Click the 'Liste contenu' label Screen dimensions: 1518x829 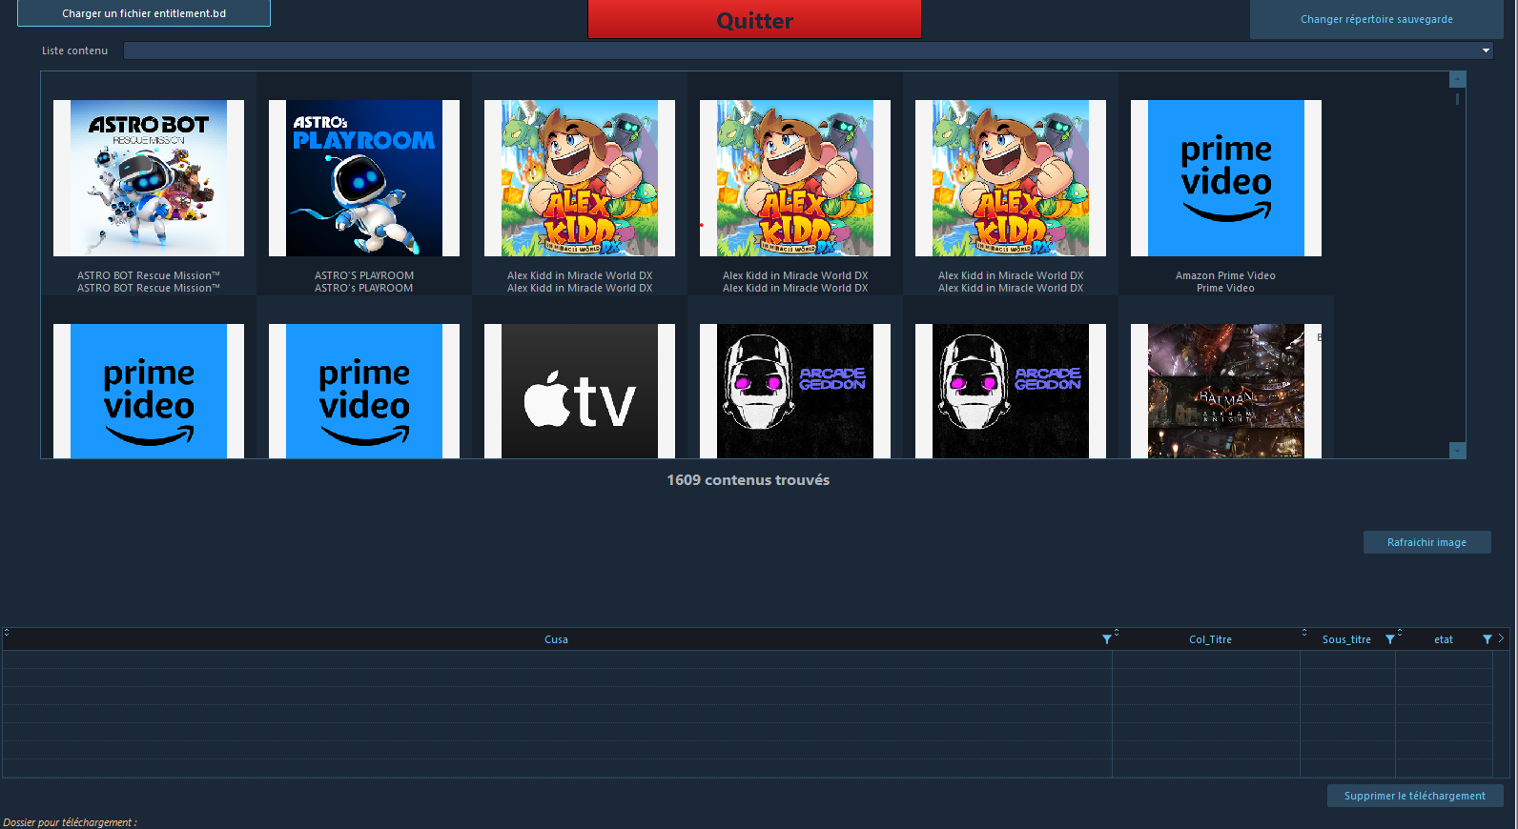pos(74,51)
